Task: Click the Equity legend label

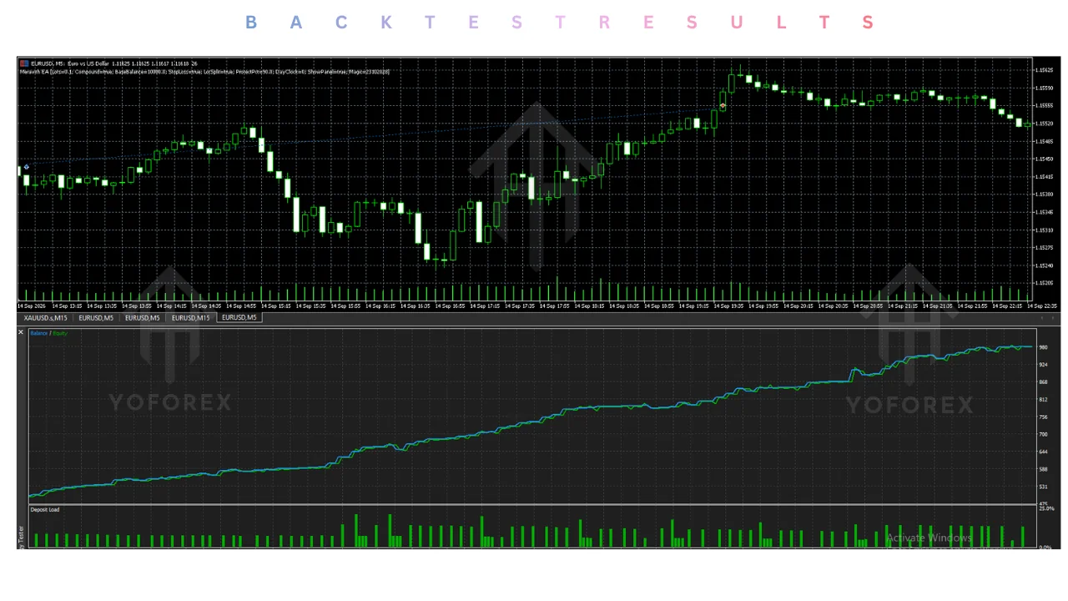Action: 61,333
